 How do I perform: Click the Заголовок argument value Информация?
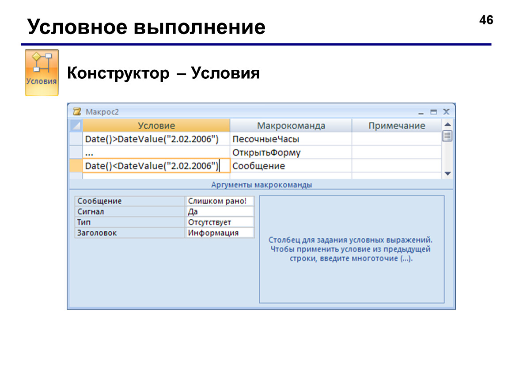click(220, 233)
